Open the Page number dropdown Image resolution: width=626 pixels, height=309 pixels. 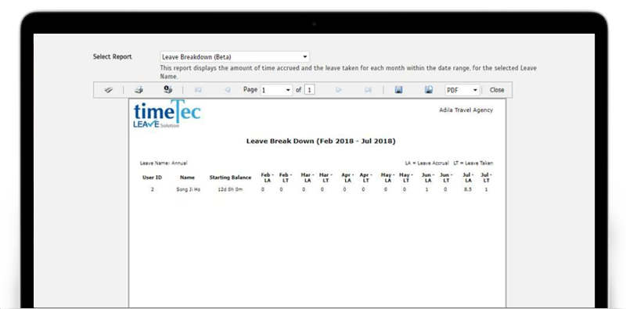pos(276,90)
